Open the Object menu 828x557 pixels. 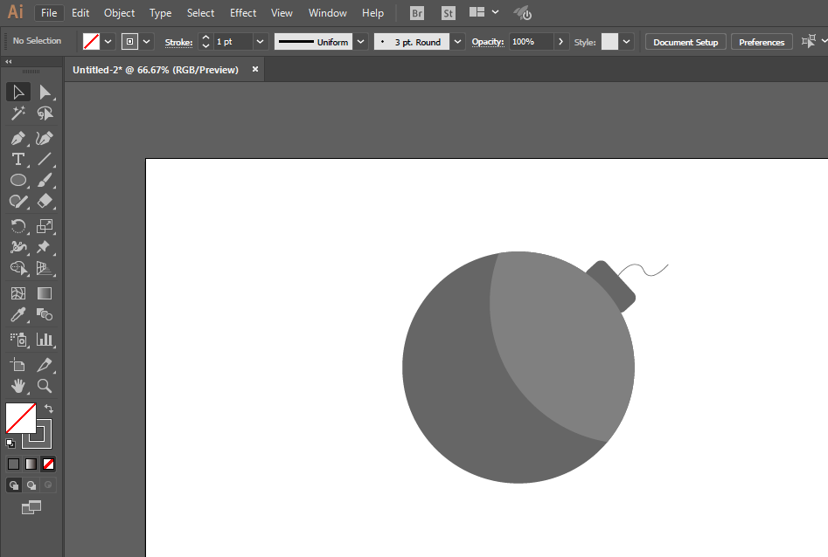pyautogui.click(x=119, y=12)
